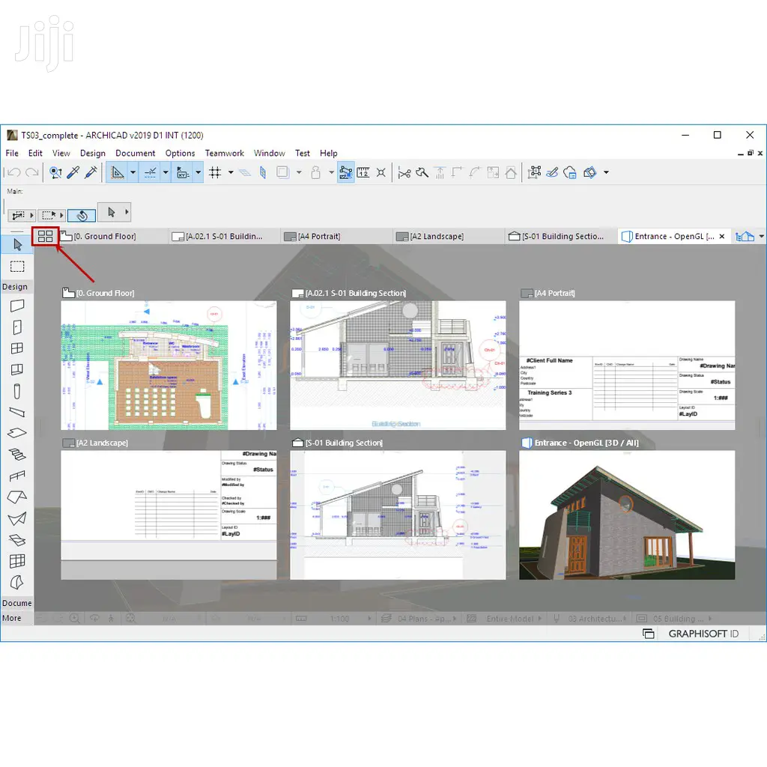Select the Wall tool in toolbox
Screen dimensions: 767x767
click(17, 306)
